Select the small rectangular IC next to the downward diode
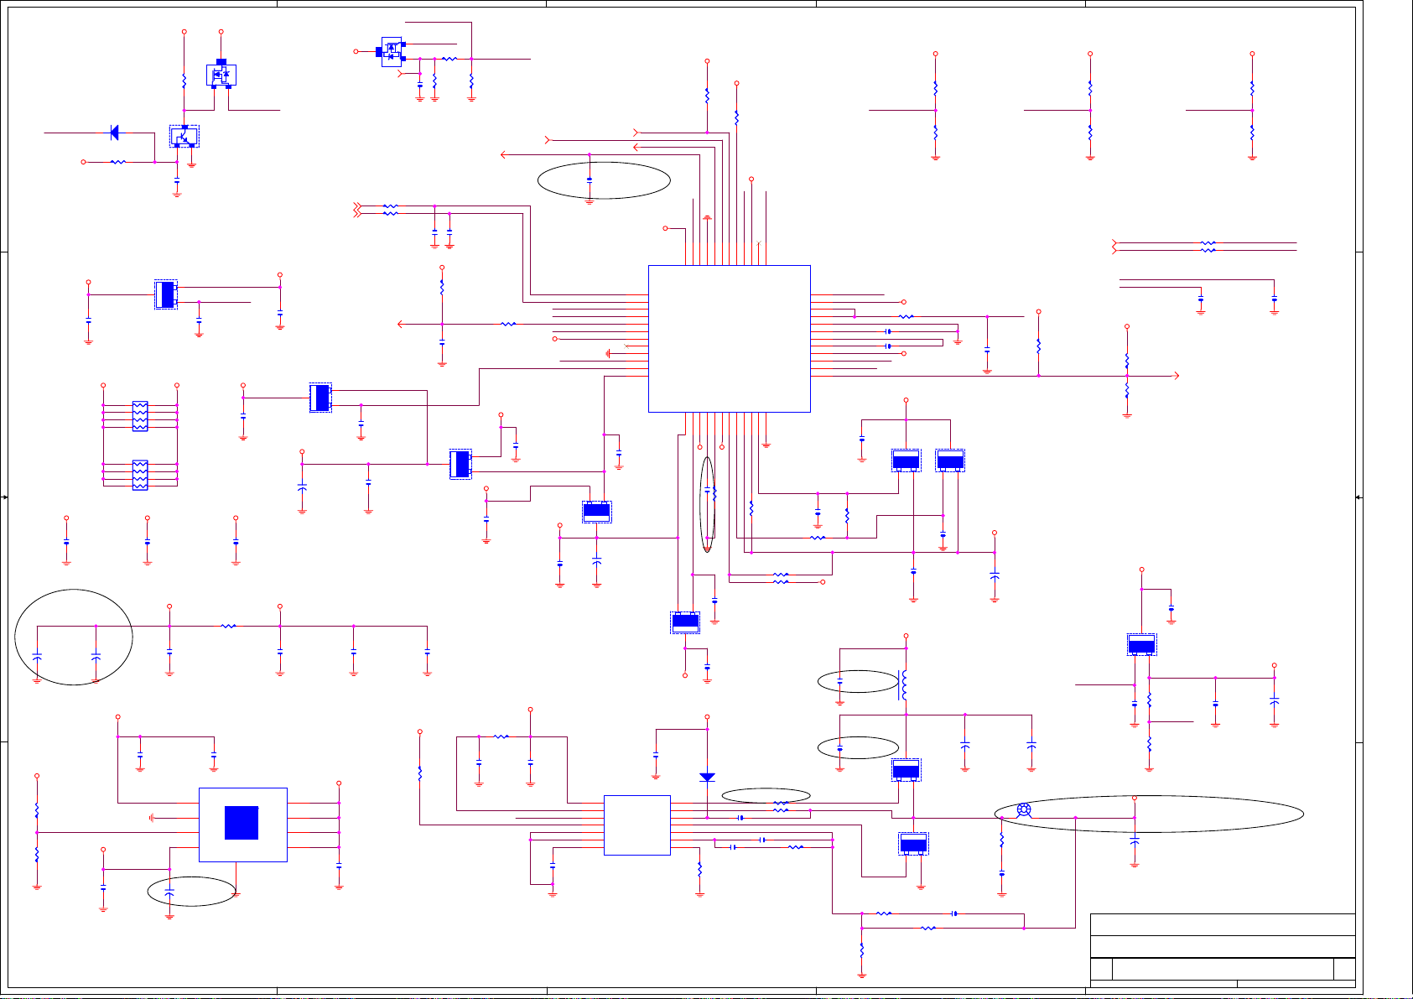The height and width of the screenshot is (999, 1413). [x=637, y=825]
